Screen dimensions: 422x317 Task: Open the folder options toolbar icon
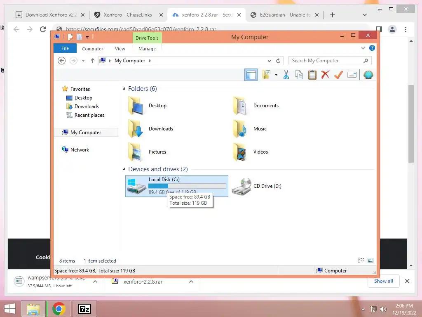[x=267, y=75]
